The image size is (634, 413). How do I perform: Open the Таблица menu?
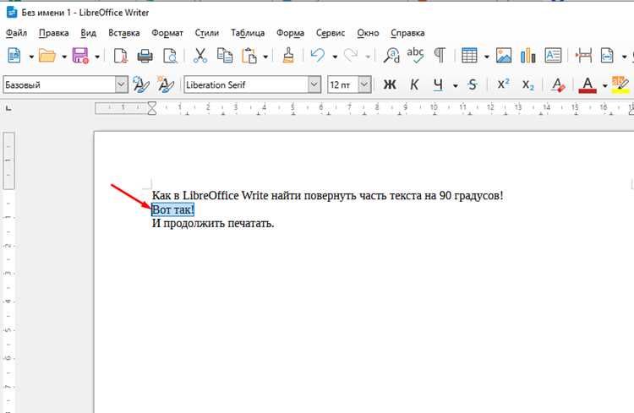point(248,33)
